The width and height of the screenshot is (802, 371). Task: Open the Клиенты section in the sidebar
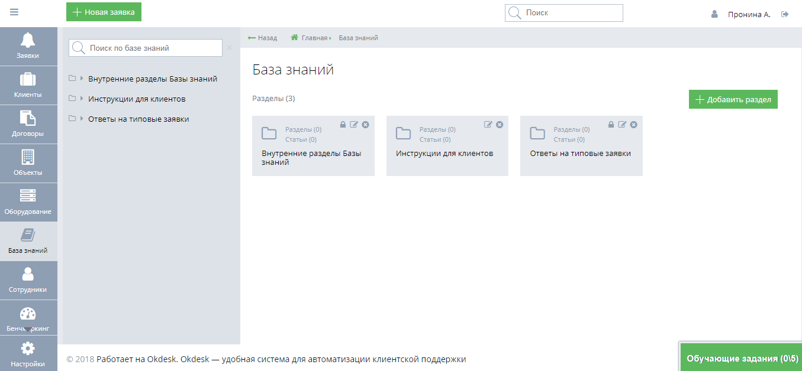(28, 85)
